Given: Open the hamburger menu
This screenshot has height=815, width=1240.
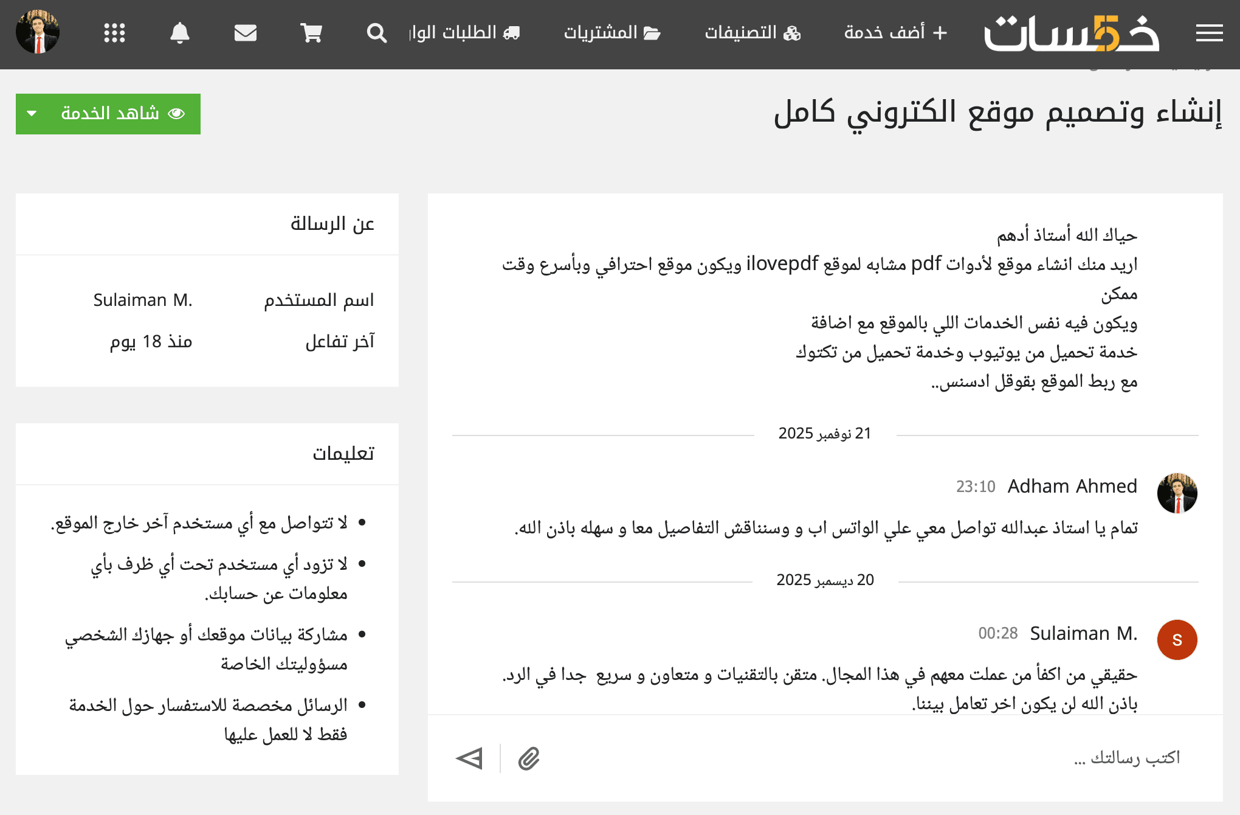Looking at the screenshot, I should click(x=1208, y=33).
